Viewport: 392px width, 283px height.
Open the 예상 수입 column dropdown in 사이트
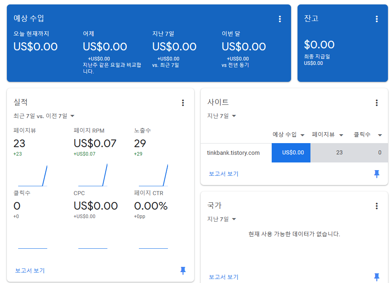click(x=288, y=135)
